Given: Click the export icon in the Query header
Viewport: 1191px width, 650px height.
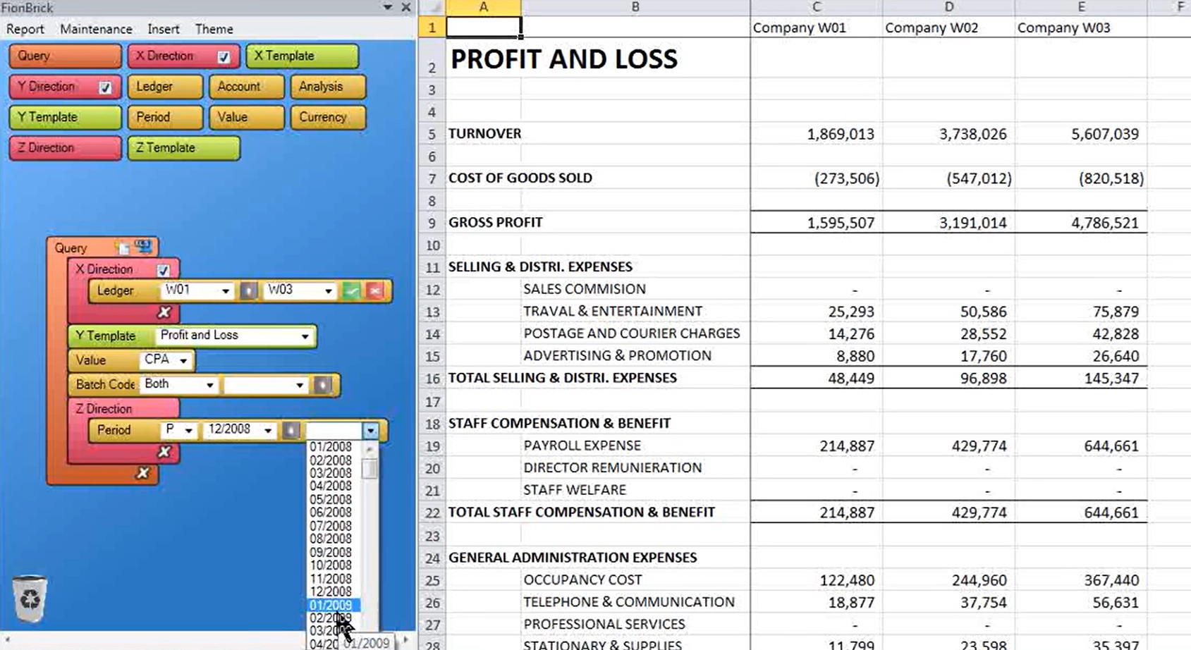Looking at the screenshot, I should tap(124, 246).
